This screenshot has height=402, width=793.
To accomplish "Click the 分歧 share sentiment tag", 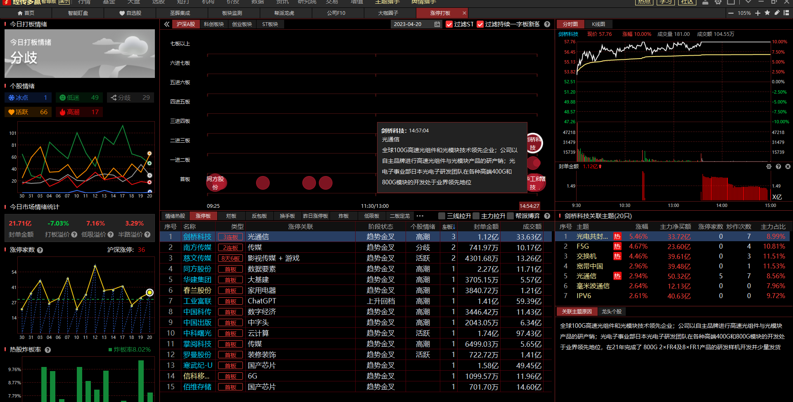I will 130,98.
